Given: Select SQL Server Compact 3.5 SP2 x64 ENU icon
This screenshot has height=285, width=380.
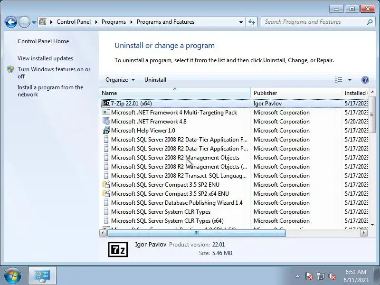Looking at the screenshot, I should 106,194.
